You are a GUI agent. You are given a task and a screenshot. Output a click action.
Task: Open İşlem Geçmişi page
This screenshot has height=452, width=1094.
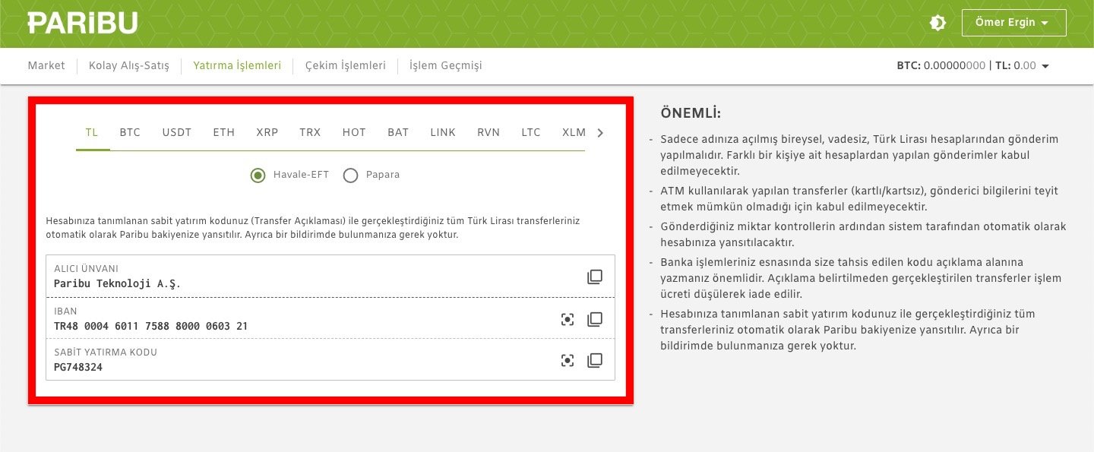coord(446,66)
